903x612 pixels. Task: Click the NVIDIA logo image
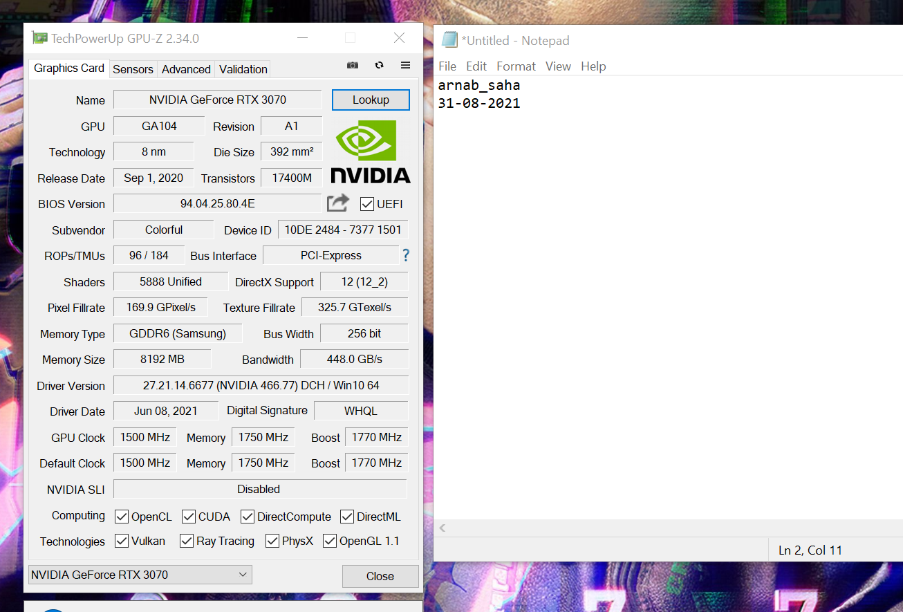(x=370, y=151)
